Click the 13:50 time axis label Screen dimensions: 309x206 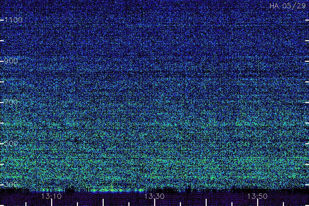257,196
